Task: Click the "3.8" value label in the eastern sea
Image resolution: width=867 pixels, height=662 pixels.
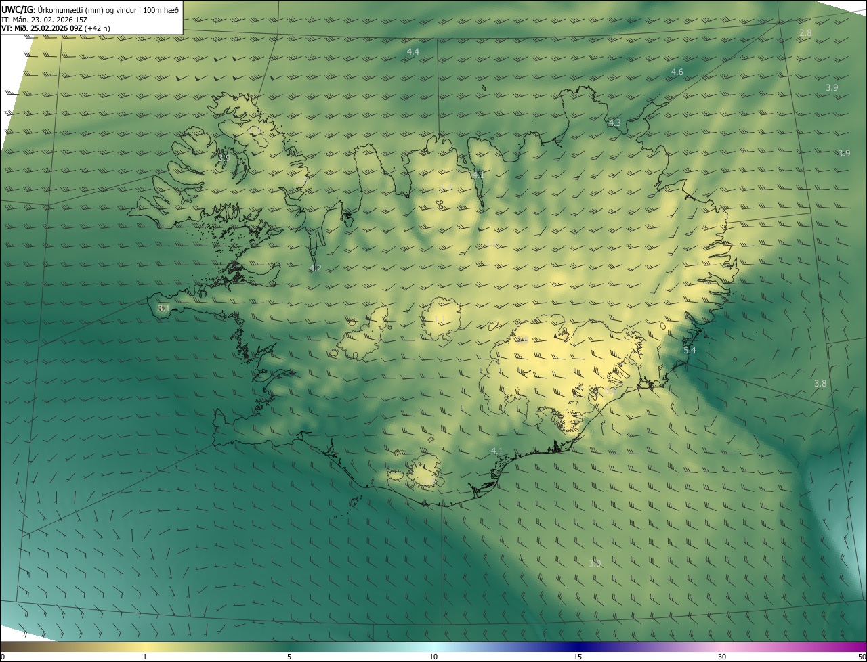Action: pos(820,383)
